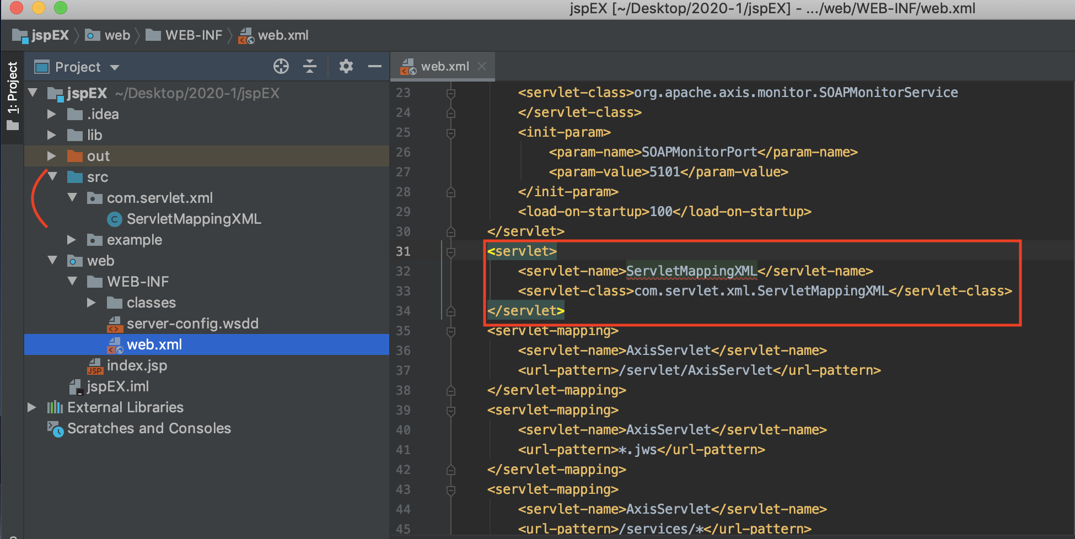Click the External Libraries bars icon
This screenshot has height=539, width=1075.
[x=55, y=407]
